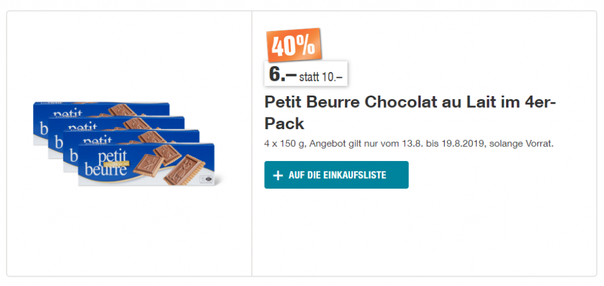This screenshot has height=286, width=604.
Task: Add product via Auf die Einkaufsliste button
Action: pyautogui.click(x=336, y=175)
